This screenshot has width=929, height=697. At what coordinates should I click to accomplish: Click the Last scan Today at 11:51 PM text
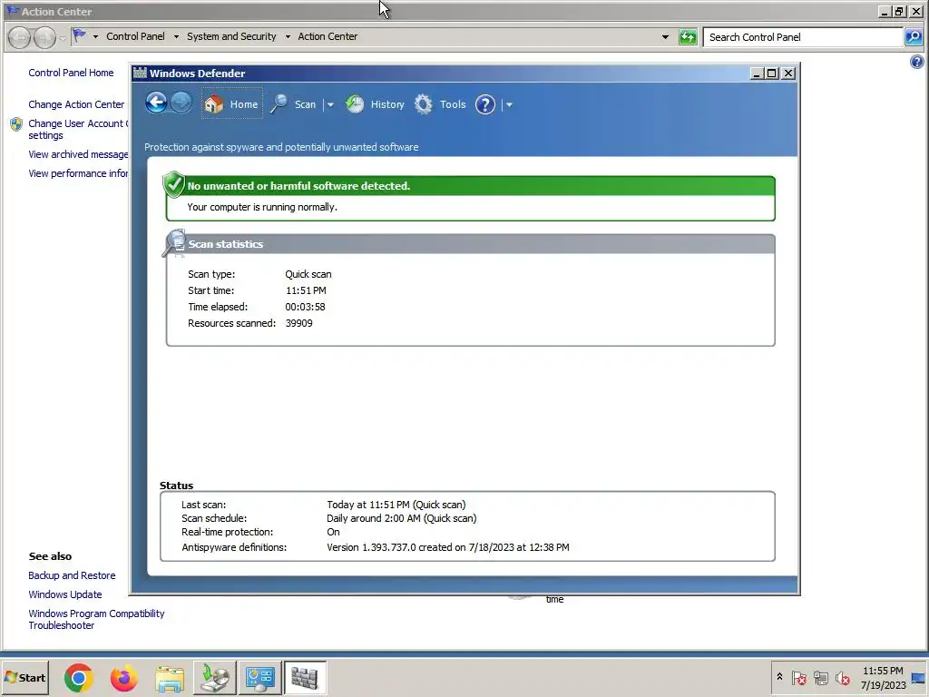click(x=396, y=505)
